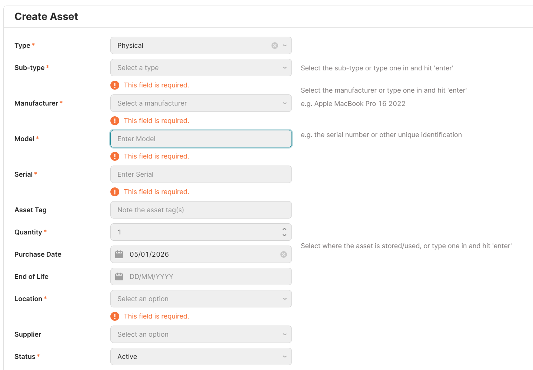Click the Sub-type error warning icon
The width and height of the screenshot is (533, 370).
pos(115,85)
